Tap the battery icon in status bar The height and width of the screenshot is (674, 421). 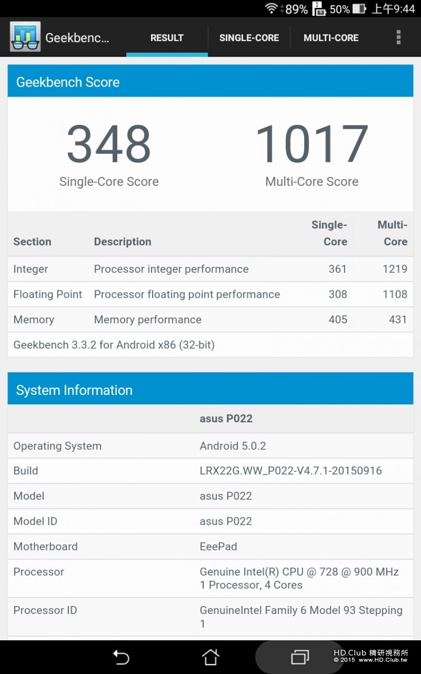click(x=358, y=8)
